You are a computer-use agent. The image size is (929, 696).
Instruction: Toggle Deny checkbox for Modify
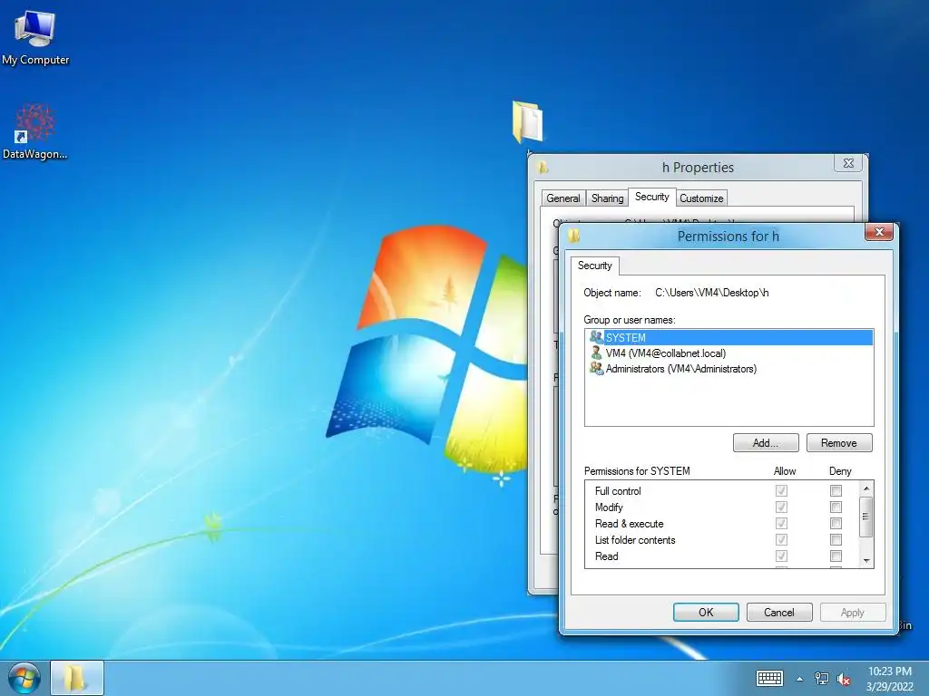pyautogui.click(x=836, y=507)
